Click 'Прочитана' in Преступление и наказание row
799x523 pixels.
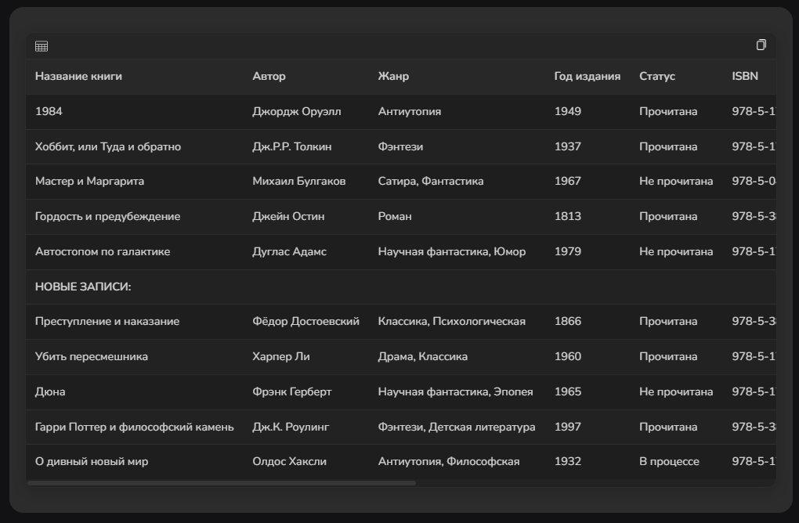click(668, 321)
